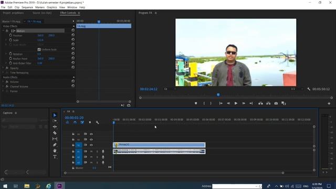Hide video track V3 with eye icon
Image resolution: width=336 pixels, height=189 pixels.
(91, 134)
